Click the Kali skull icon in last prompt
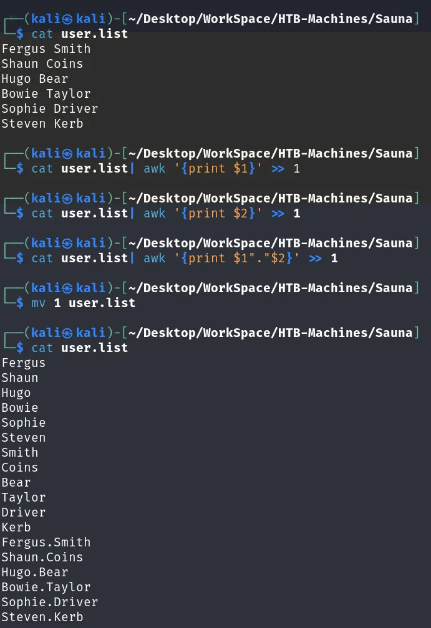This screenshot has width=431, height=628. (67, 333)
